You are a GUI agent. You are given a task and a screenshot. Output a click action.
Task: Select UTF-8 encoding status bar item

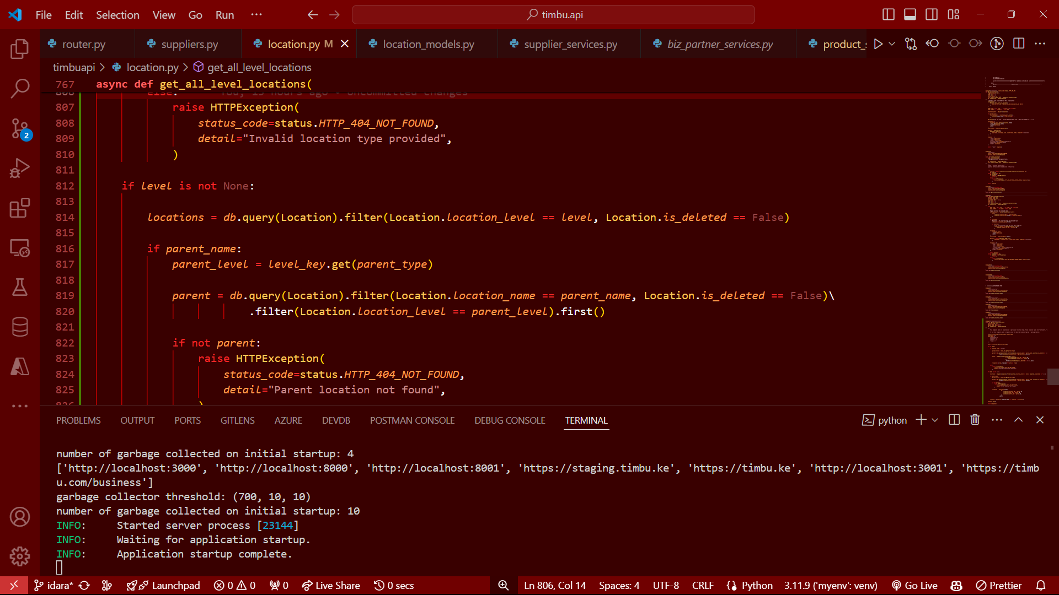pos(666,586)
